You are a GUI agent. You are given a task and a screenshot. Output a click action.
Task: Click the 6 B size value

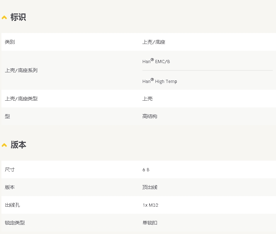pyautogui.click(x=146, y=170)
